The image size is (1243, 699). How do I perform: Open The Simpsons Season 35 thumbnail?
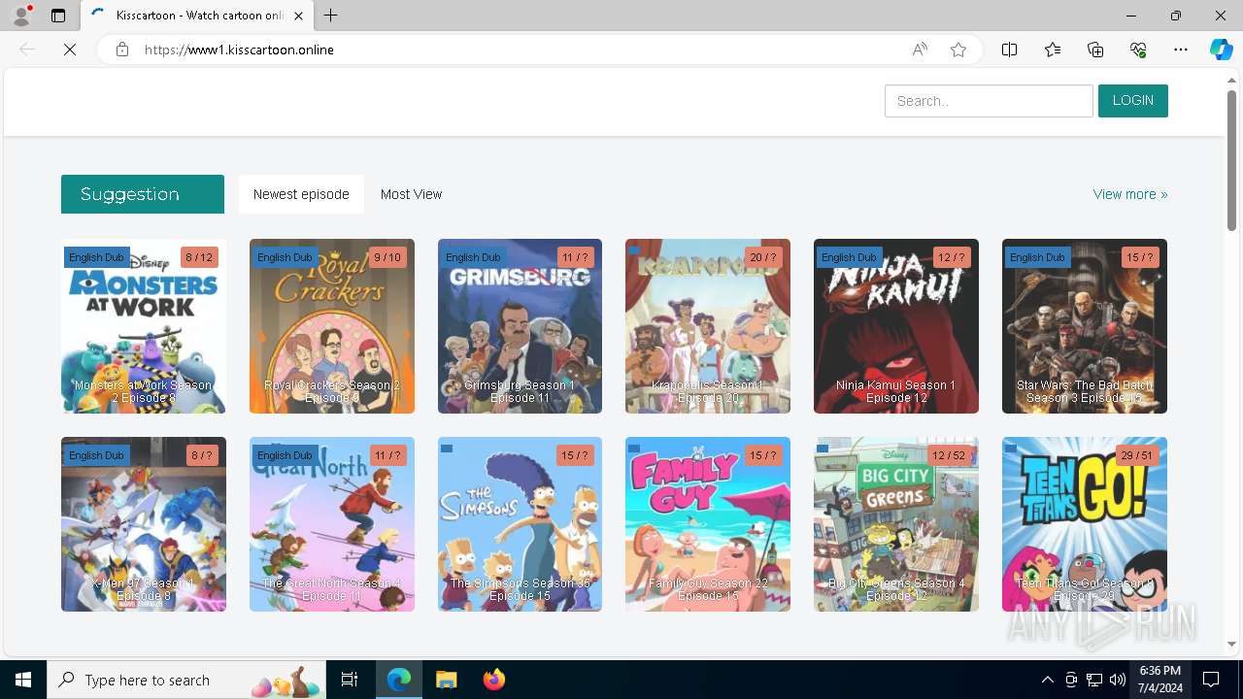click(x=520, y=524)
